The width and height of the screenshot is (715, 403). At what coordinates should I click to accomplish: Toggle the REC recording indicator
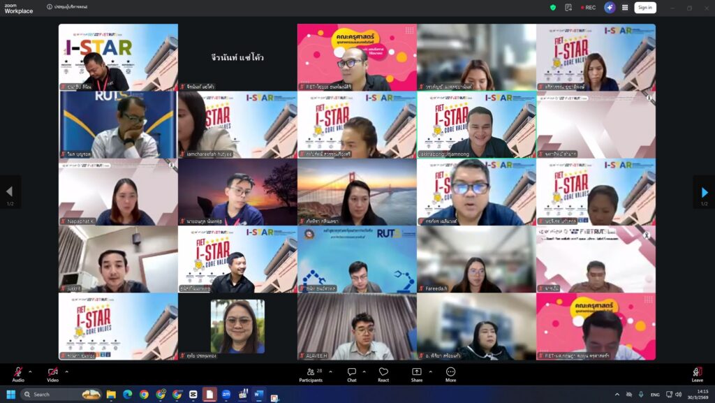(589, 8)
